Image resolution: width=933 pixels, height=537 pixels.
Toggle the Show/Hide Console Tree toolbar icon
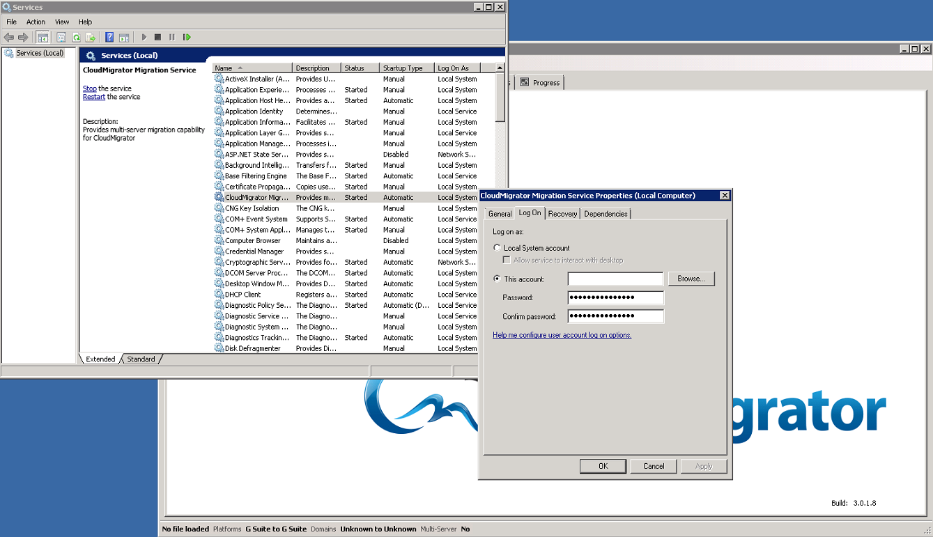pyautogui.click(x=43, y=37)
